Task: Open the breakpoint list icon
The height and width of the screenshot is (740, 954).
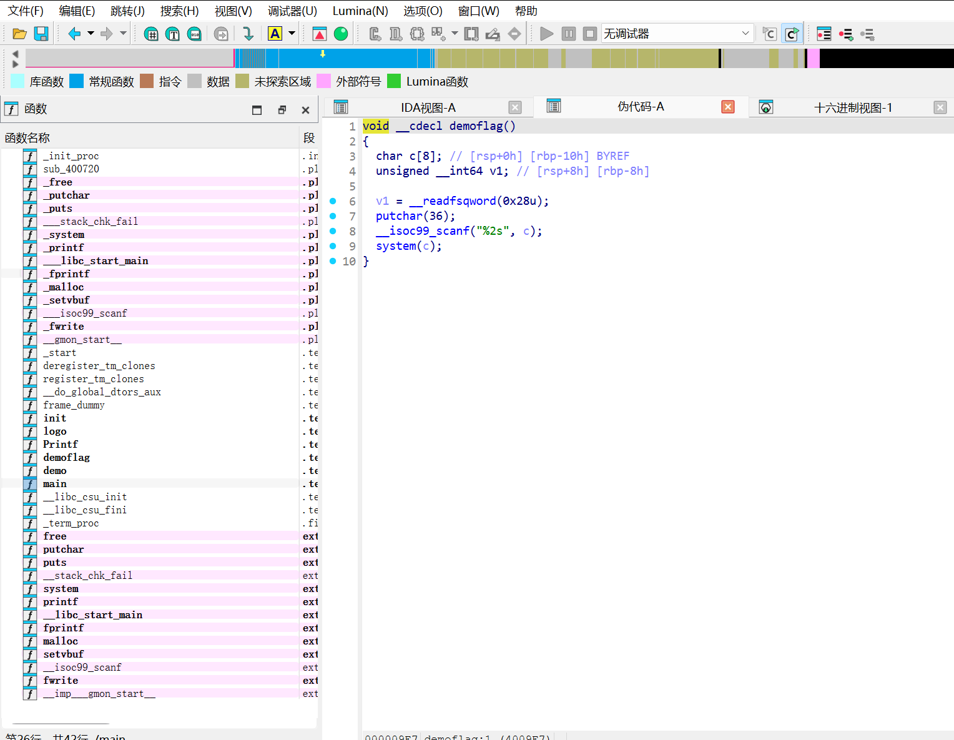Action: [x=824, y=34]
